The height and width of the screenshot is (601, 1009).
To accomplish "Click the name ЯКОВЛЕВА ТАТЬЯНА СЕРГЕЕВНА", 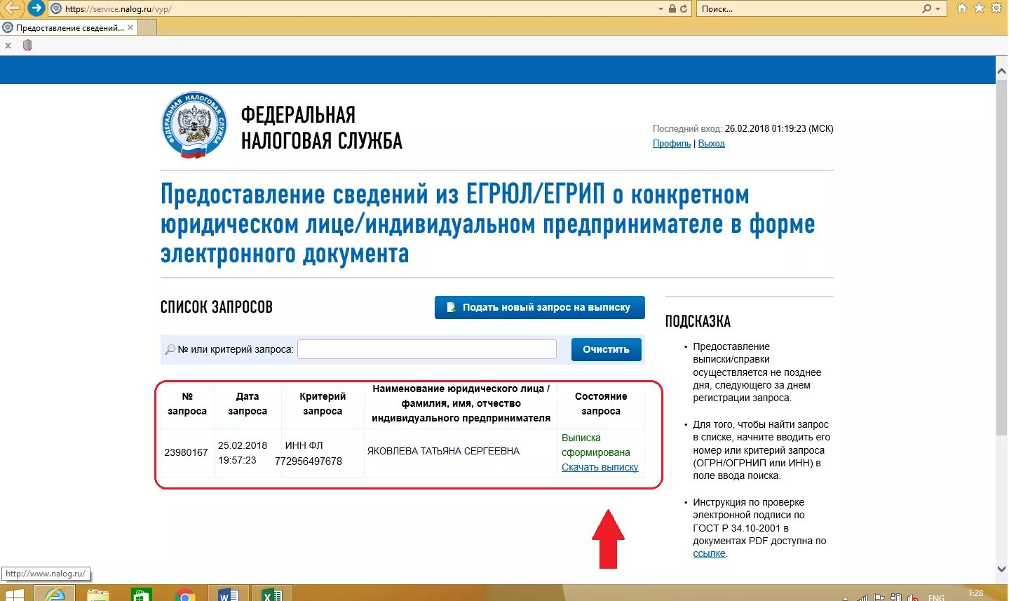I will click(444, 451).
